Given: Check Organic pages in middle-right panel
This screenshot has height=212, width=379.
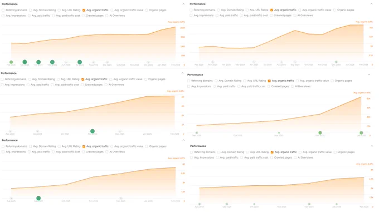Looking at the screenshot, I should tap(332, 81).
